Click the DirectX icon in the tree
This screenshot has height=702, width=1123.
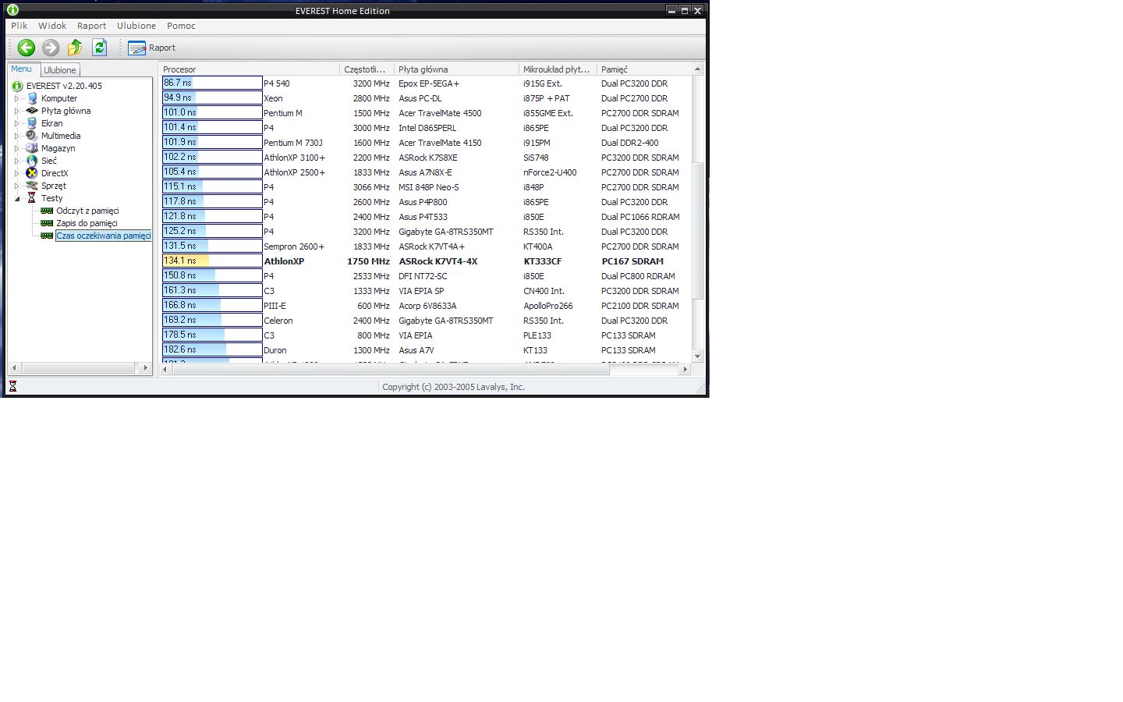32,173
